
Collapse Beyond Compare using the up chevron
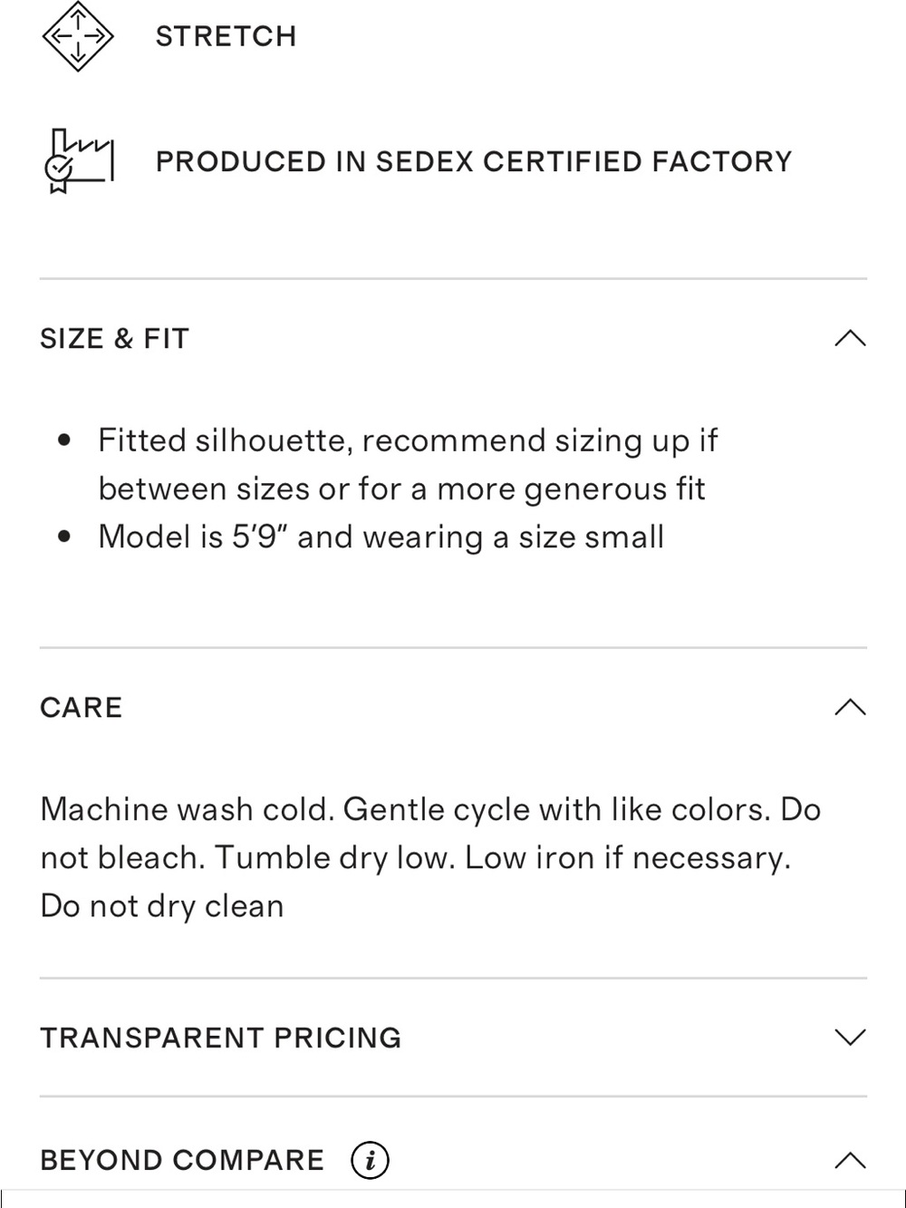tap(850, 1160)
